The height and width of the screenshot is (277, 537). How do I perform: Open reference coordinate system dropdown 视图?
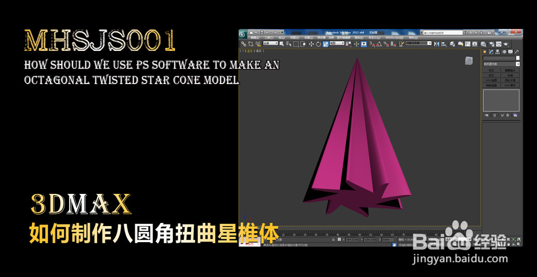point(337,43)
